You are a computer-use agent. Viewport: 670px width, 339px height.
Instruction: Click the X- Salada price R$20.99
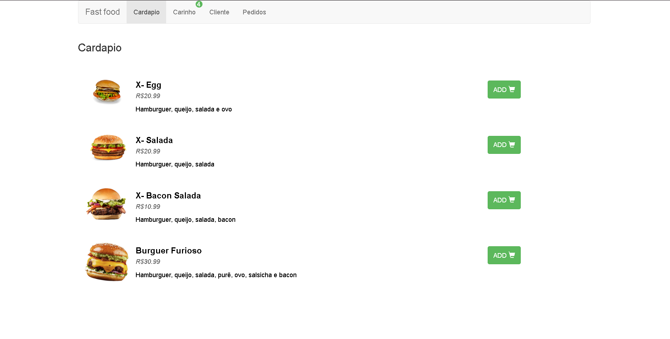pyautogui.click(x=148, y=151)
